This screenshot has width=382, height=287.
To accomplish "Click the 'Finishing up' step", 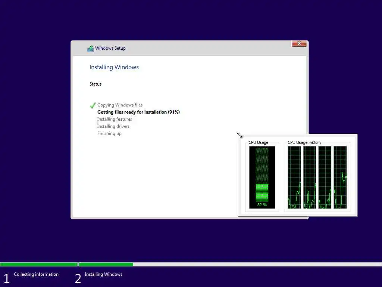I will (x=109, y=133).
